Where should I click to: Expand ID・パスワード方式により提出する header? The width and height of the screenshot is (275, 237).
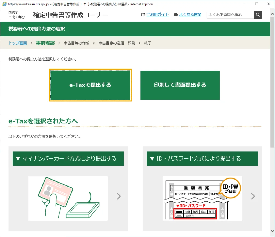tap(202, 159)
